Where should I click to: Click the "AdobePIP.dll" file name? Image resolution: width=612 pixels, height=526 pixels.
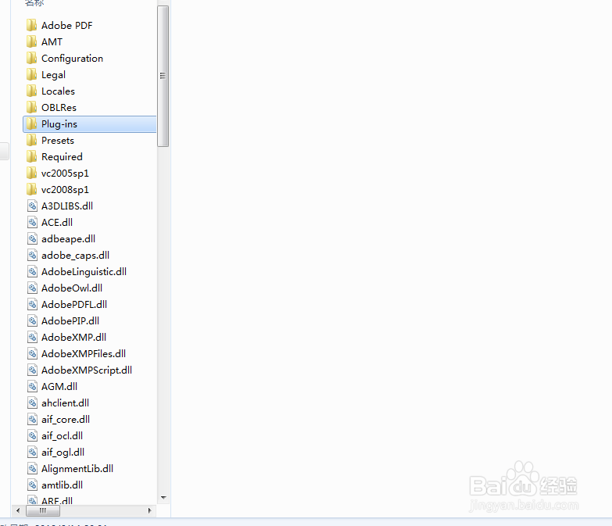click(x=70, y=320)
